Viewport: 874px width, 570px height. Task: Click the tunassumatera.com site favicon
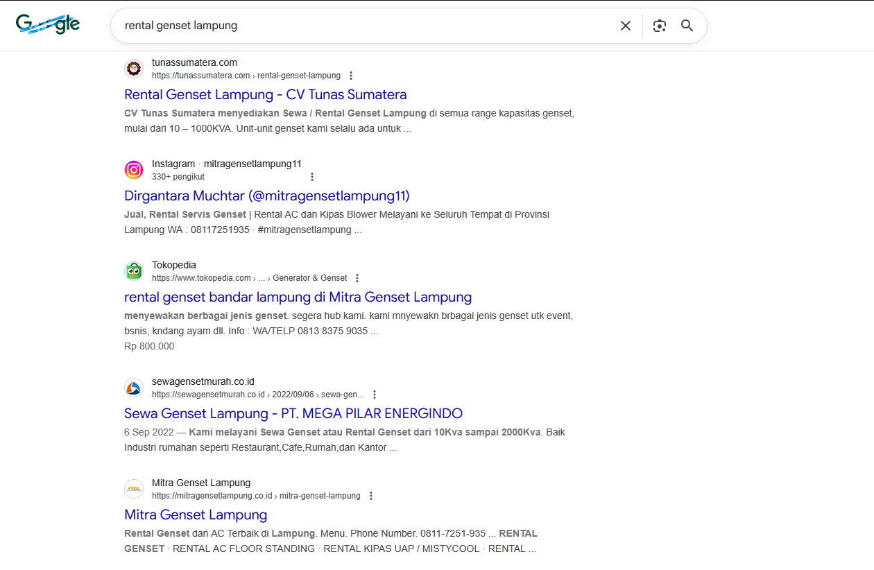(134, 69)
